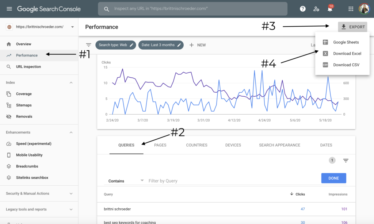The height and width of the screenshot is (224, 374).
Task: Click the Export button
Action: pyautogui.click(x=352, y=27)
